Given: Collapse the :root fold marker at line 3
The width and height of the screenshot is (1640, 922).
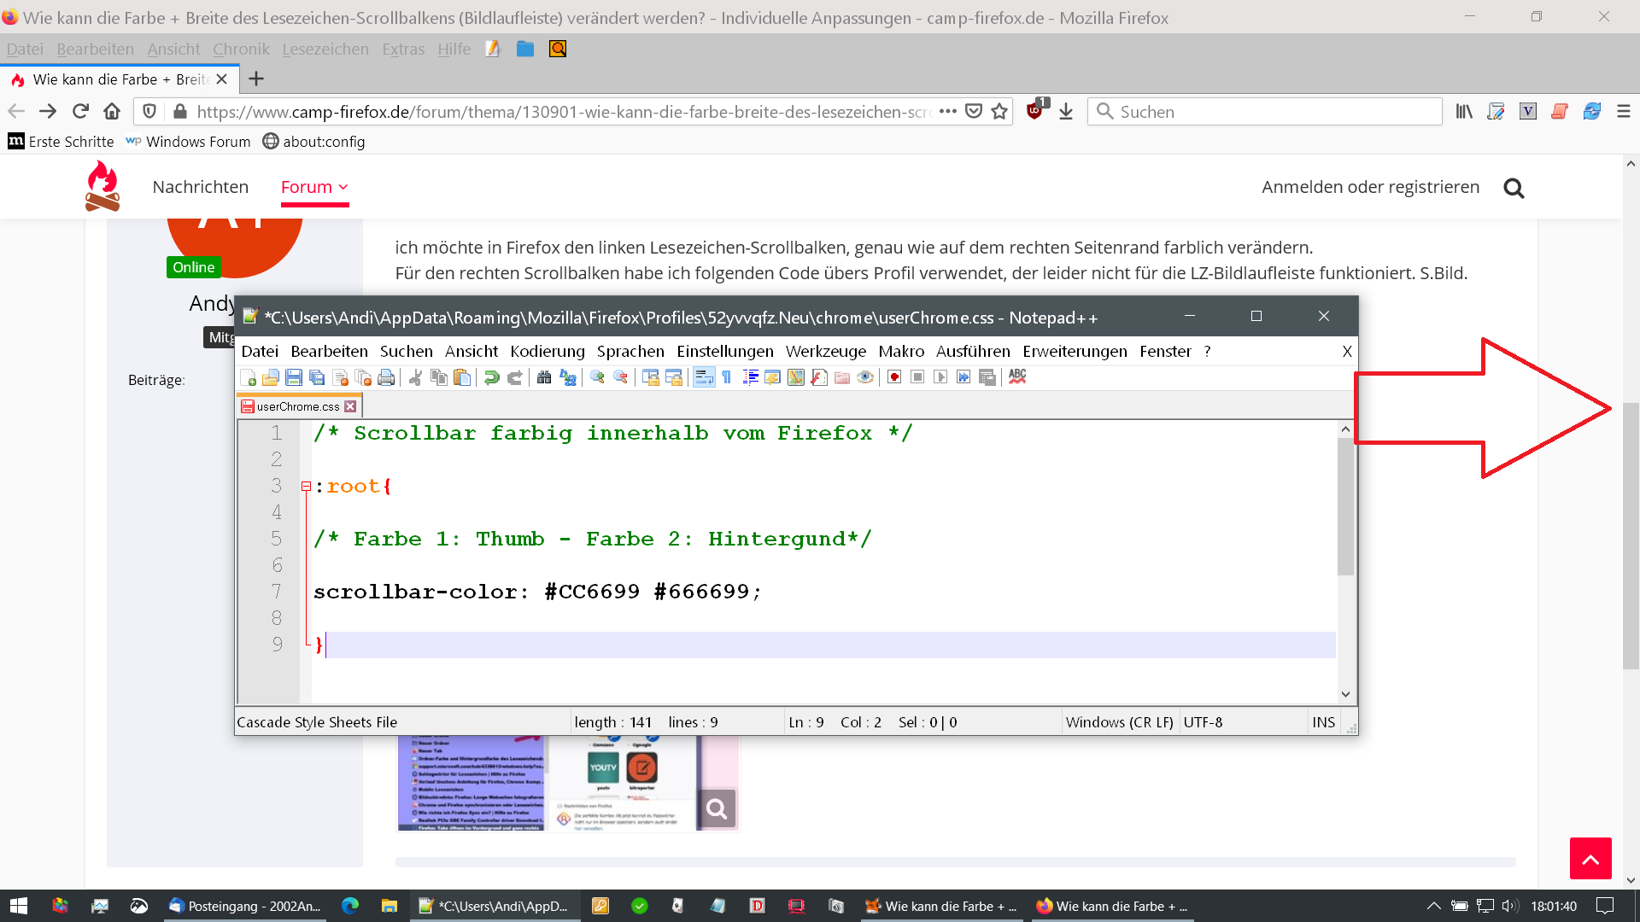Looking at the screenshot, I should (306, 487).
